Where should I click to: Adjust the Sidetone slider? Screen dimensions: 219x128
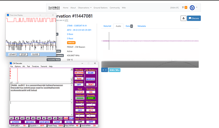click(80, 116)
